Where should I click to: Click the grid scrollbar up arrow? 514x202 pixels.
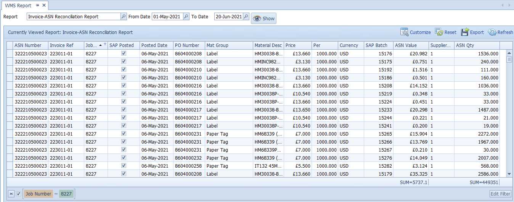509,53
